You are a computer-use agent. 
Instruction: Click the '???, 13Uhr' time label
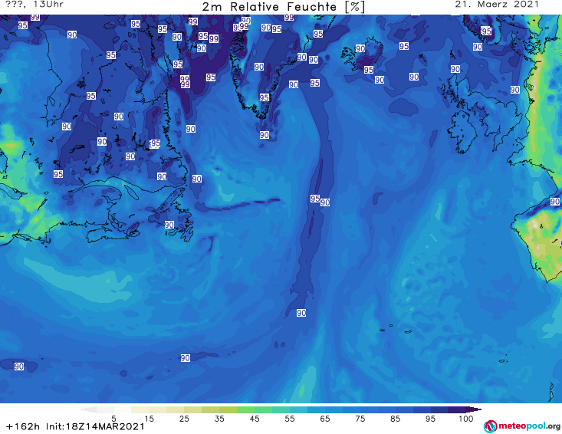[35, 5]
